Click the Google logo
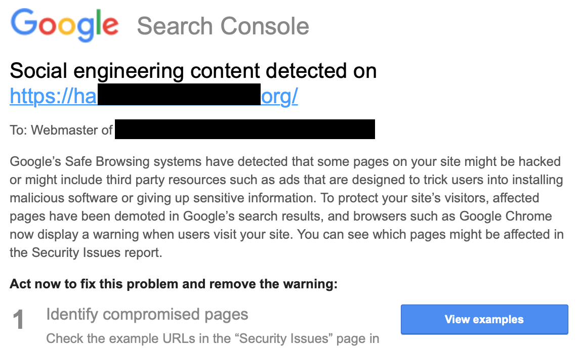This screenshot has width=580, height=348. coord(65,25)
